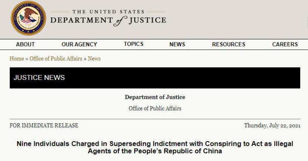The width and height of the screenshot is (308, 161).
Task: Click "THE UNITED STATES" text in header
Action: click(108, 12)
